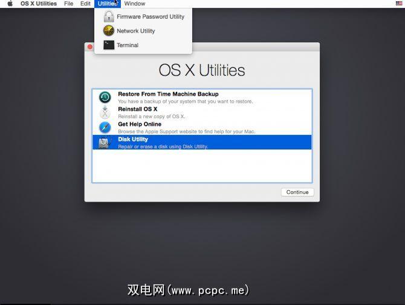Click 'Reinstall a new copy of OS X.' text

[152, 116]
